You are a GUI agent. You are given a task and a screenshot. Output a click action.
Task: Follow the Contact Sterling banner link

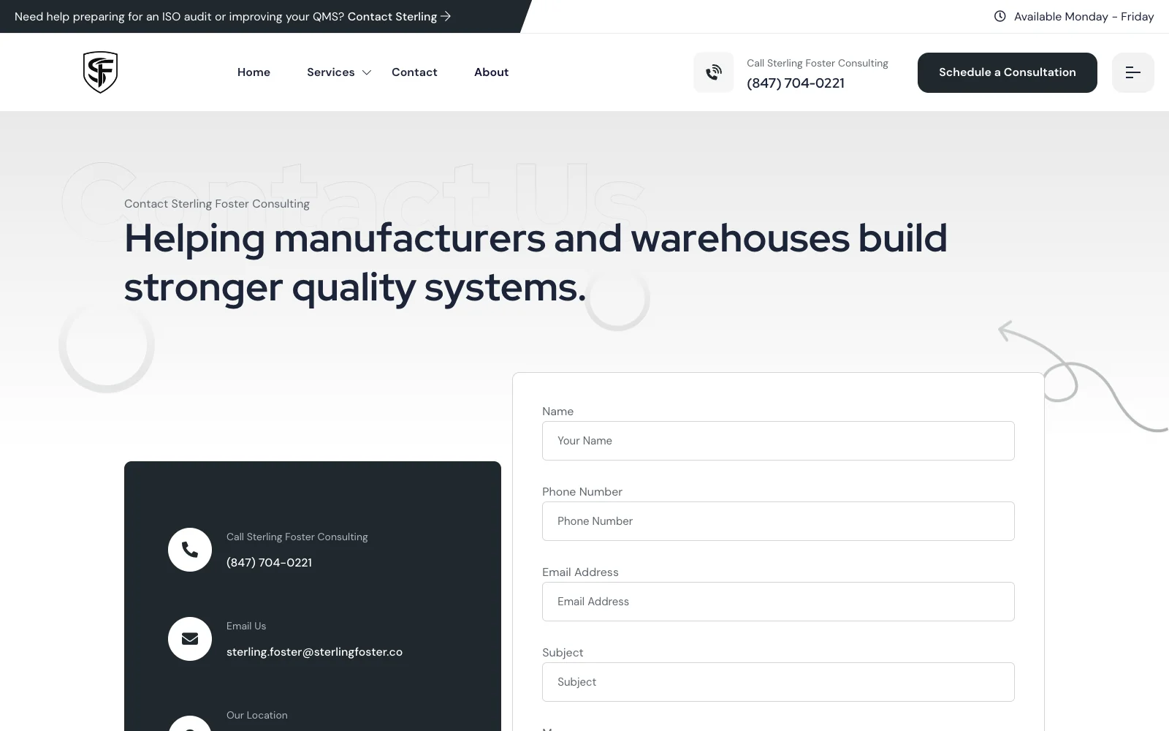point(399,16)
